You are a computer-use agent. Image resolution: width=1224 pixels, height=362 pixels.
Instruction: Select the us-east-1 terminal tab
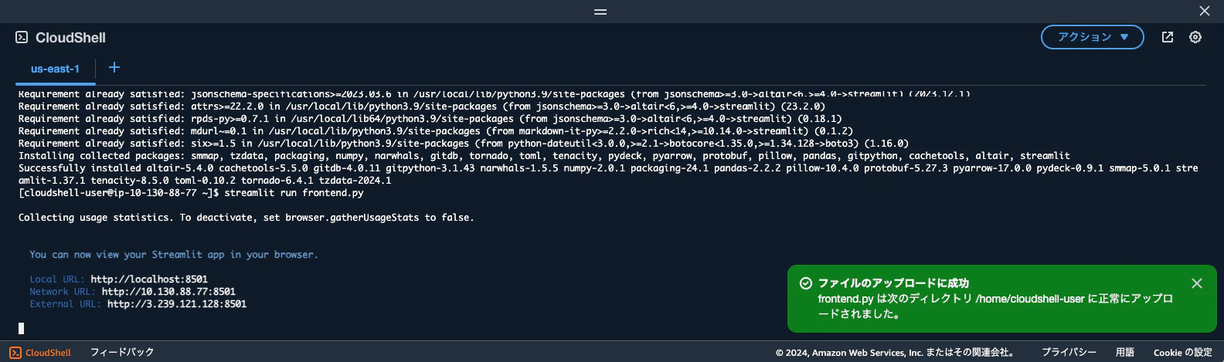coord(55,69)
